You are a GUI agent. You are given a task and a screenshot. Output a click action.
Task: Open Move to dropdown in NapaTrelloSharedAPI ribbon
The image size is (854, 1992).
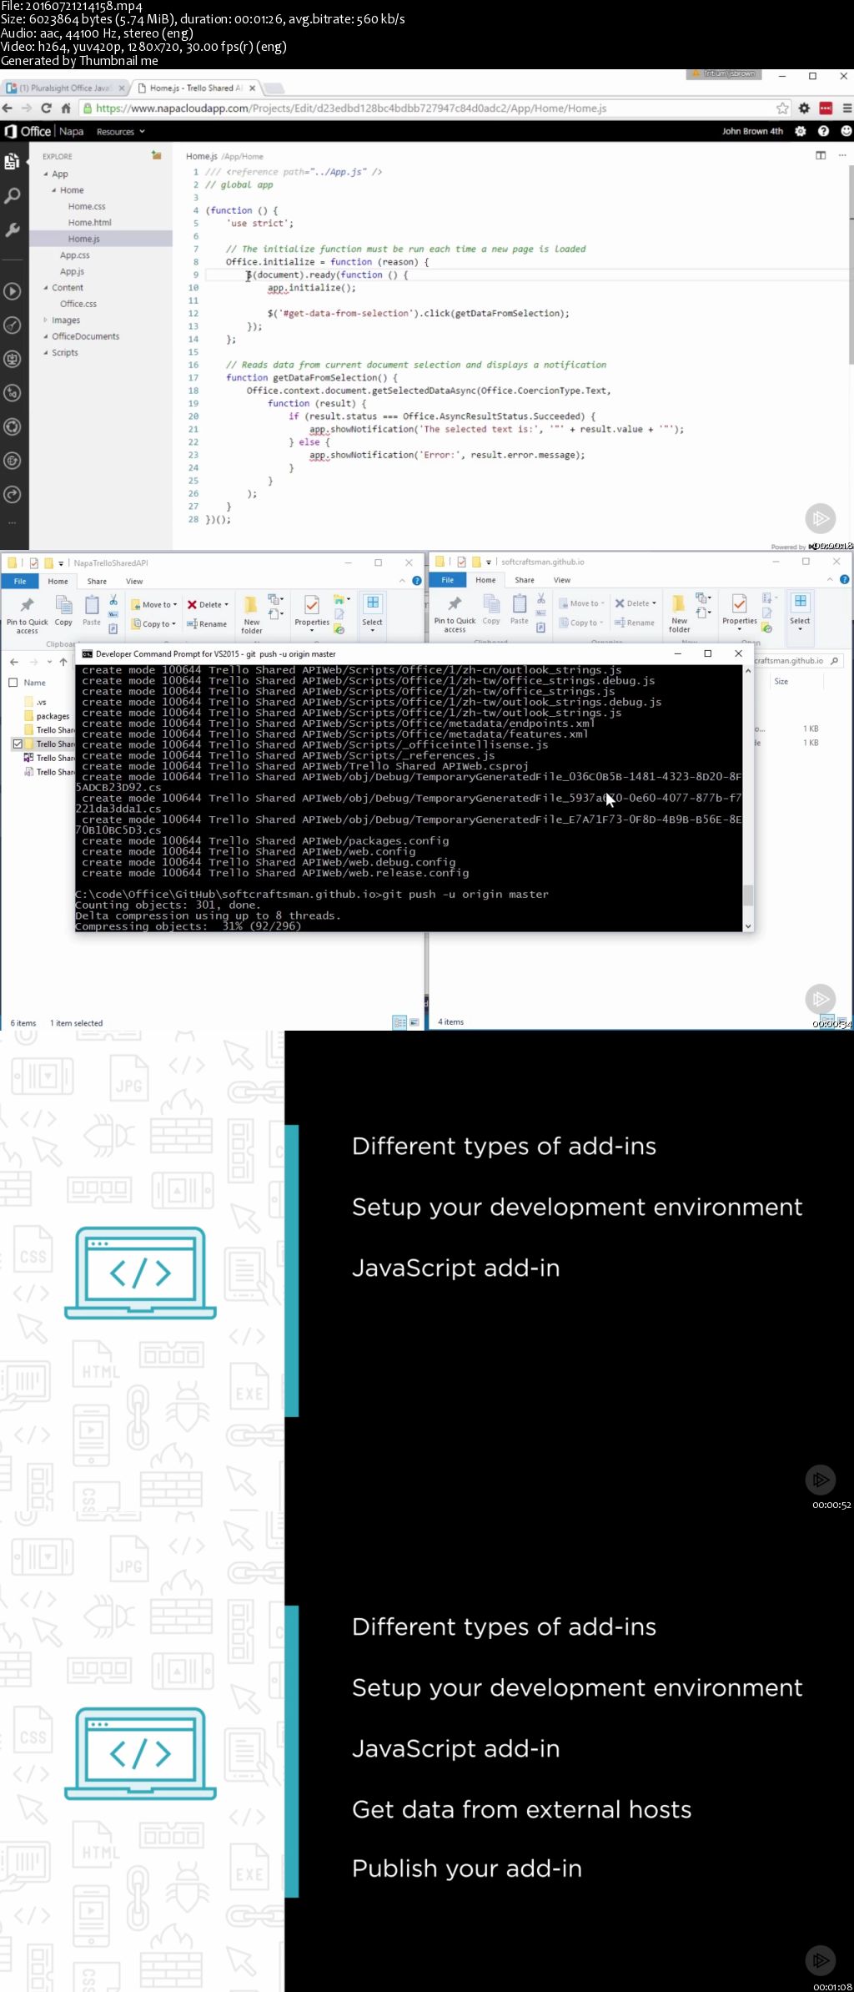point(155,604)
